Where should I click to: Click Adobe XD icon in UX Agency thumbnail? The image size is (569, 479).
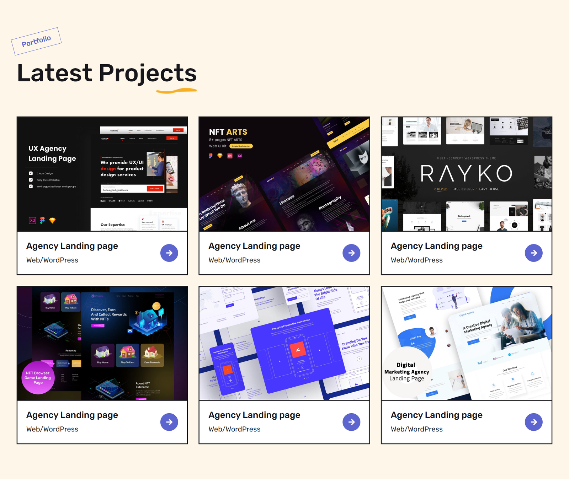click(x=32, y=220)
